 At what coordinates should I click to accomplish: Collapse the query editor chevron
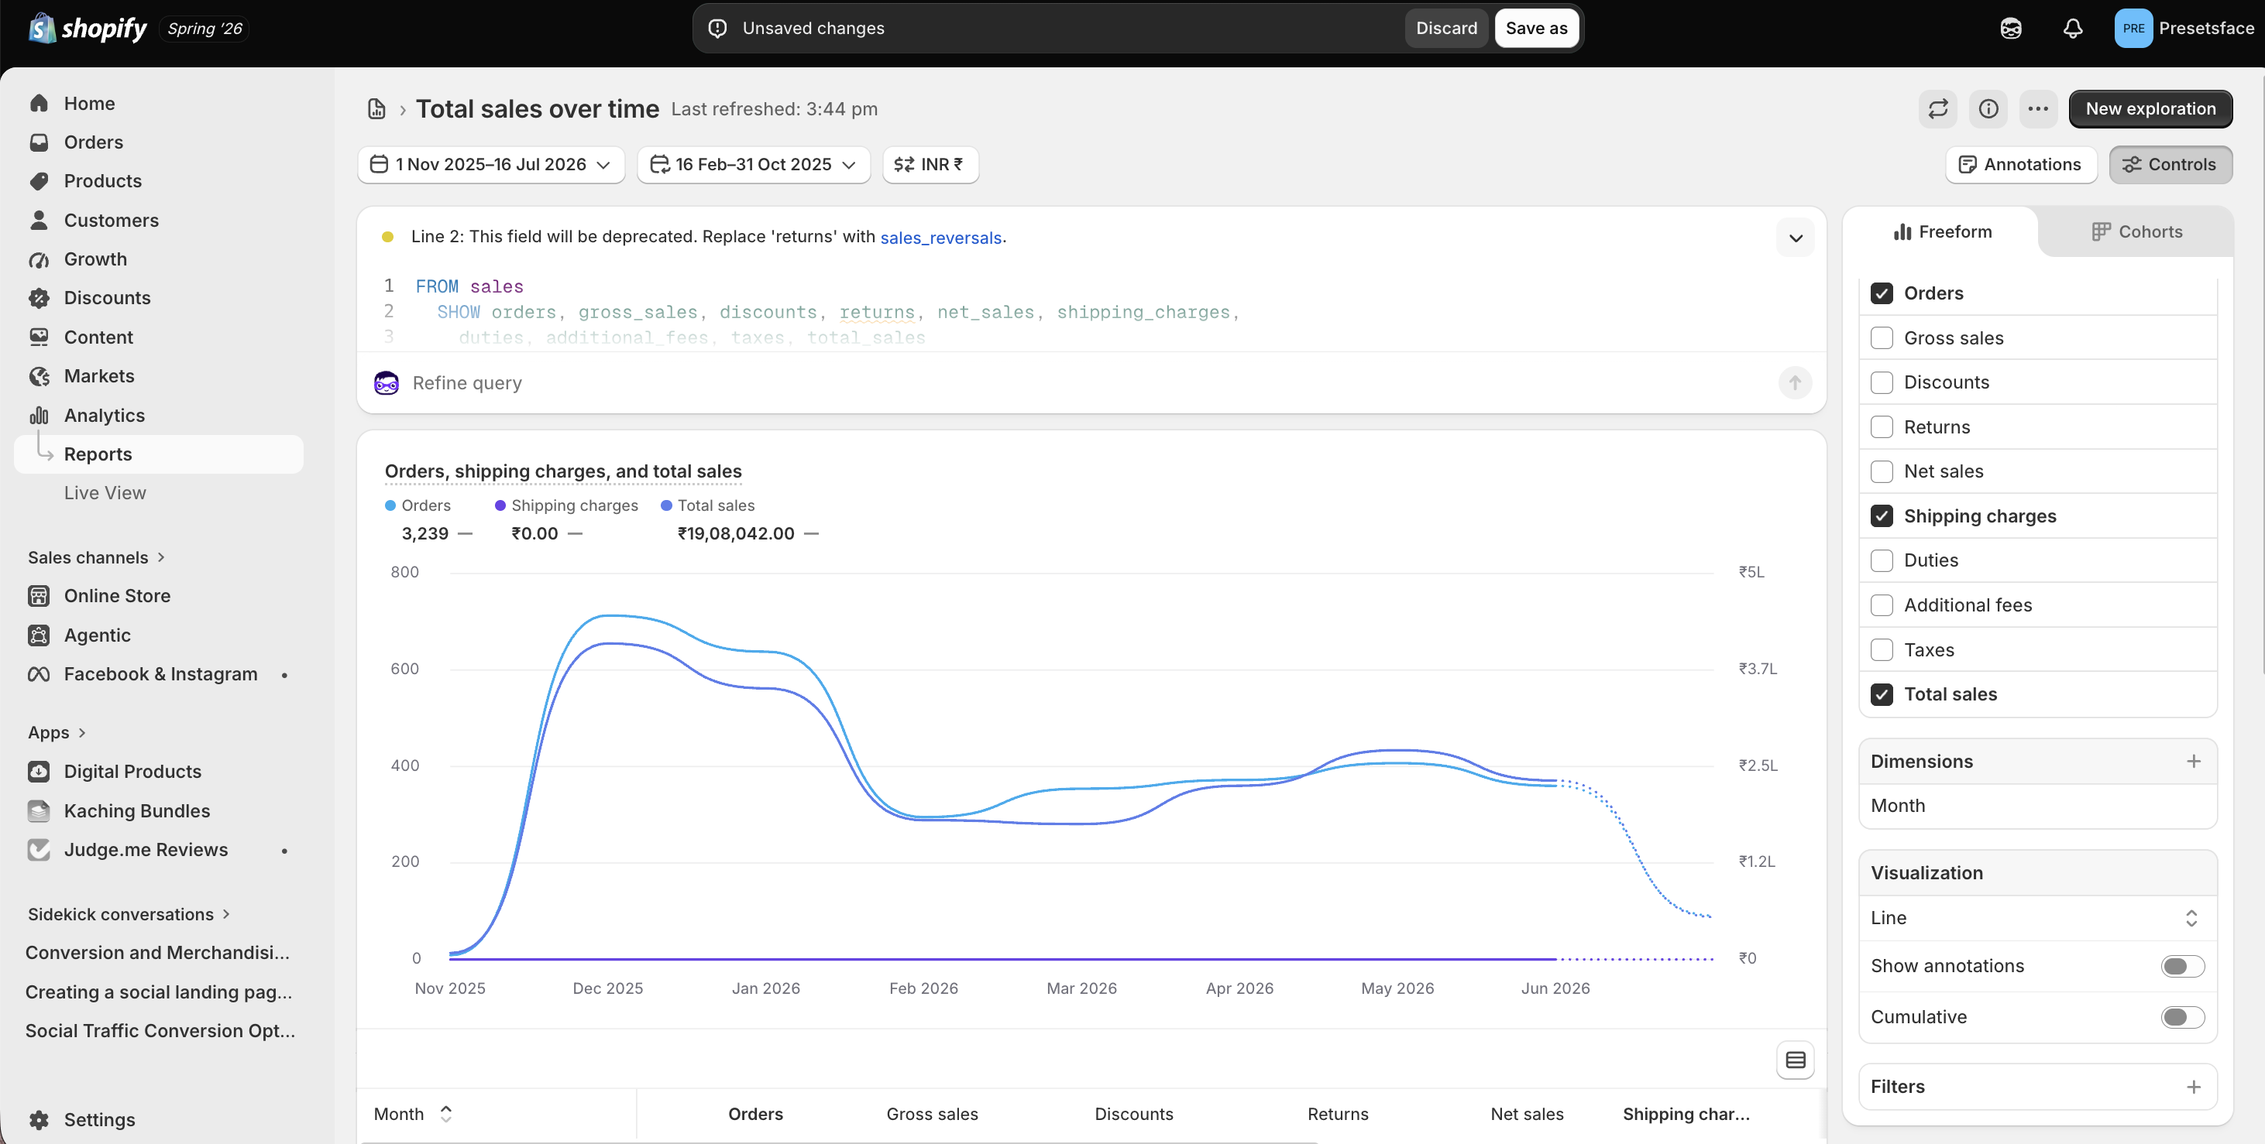[1796, 238]
